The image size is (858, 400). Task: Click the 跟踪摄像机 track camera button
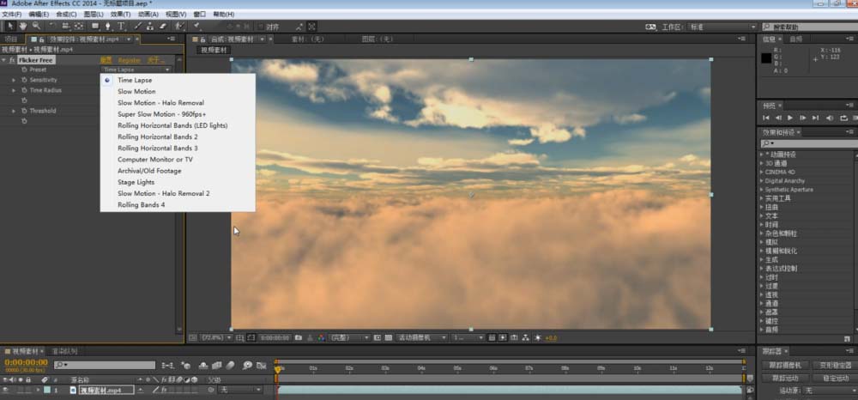pos(784,365)
